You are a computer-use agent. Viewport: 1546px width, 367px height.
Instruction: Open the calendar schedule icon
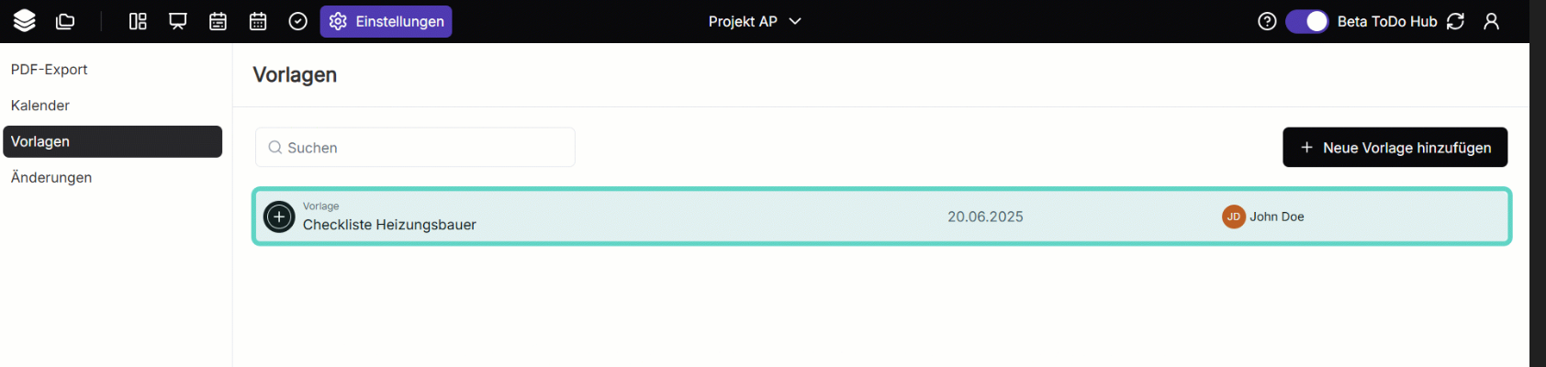tap(218, 21)
